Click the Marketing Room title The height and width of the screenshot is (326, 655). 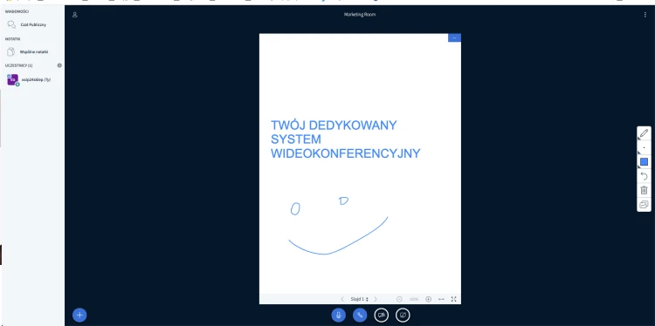[x=360, y=15]
